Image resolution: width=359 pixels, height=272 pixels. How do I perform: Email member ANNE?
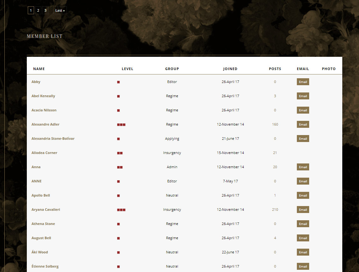pos(303,181)
